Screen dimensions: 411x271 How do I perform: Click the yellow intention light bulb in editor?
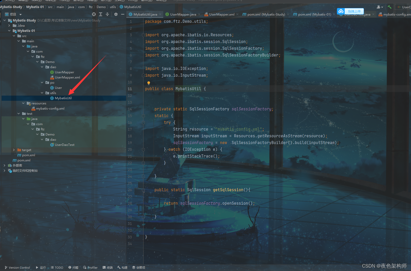(149, 83)
